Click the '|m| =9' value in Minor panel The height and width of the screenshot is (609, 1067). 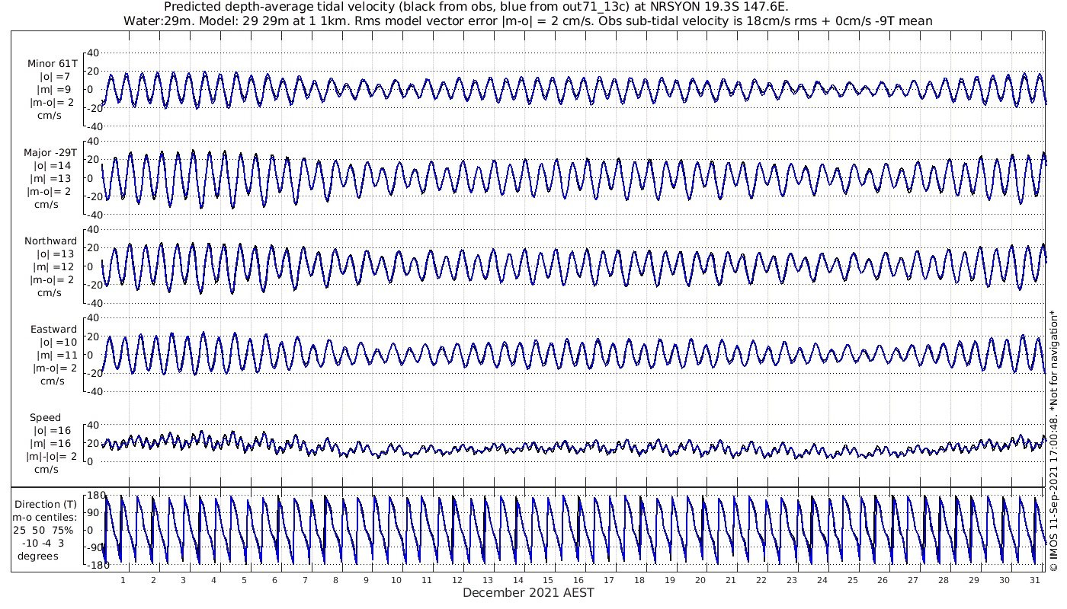coord(54,90)
